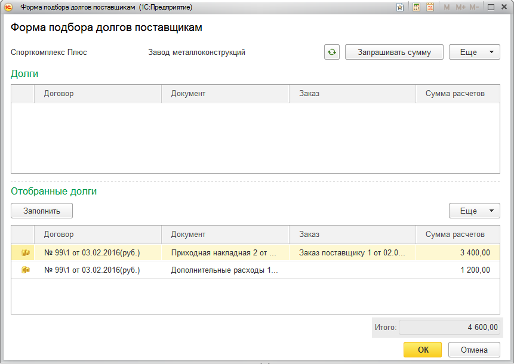Viewport: 514px width, 364px height.
Task: Click the Итого total field
Action: pyautogui.click(x=450, y=327)
